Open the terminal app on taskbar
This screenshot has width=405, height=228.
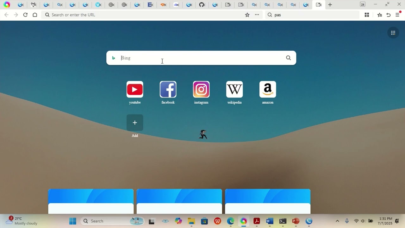coord(283,221)
